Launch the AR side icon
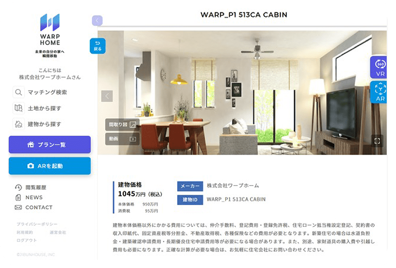 [x=379, y=92]
